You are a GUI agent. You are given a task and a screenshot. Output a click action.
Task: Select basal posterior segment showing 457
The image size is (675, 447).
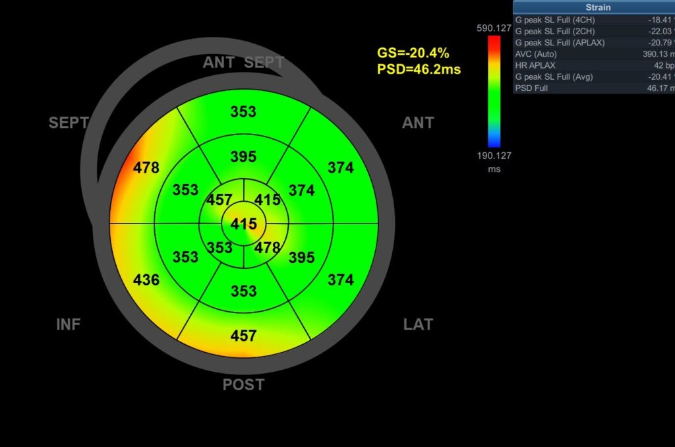pos(244,336)
